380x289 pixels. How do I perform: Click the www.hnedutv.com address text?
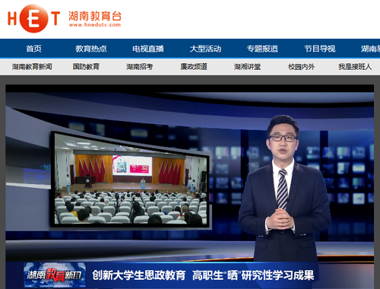95,25
